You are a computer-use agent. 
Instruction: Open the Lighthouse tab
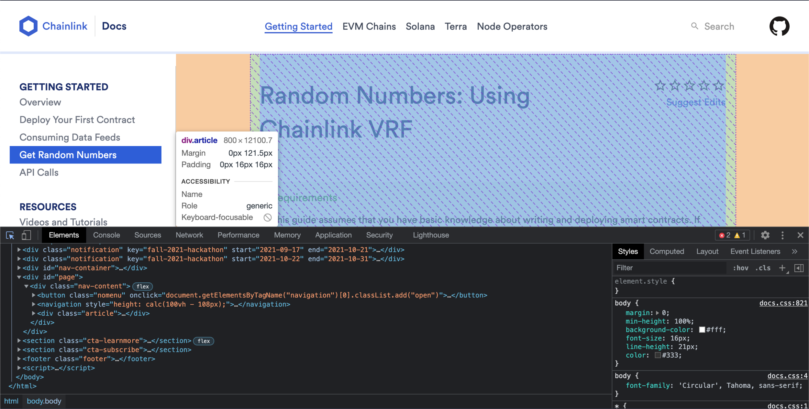431,235
